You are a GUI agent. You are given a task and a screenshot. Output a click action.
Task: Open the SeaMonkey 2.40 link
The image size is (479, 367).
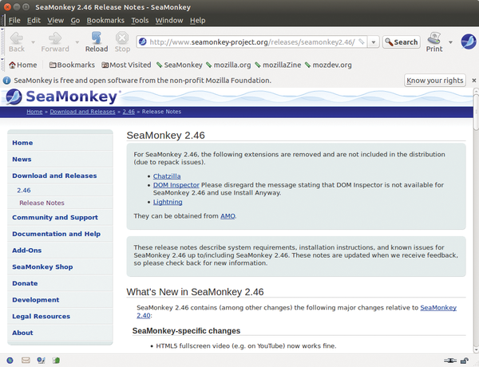coord(438,308)
